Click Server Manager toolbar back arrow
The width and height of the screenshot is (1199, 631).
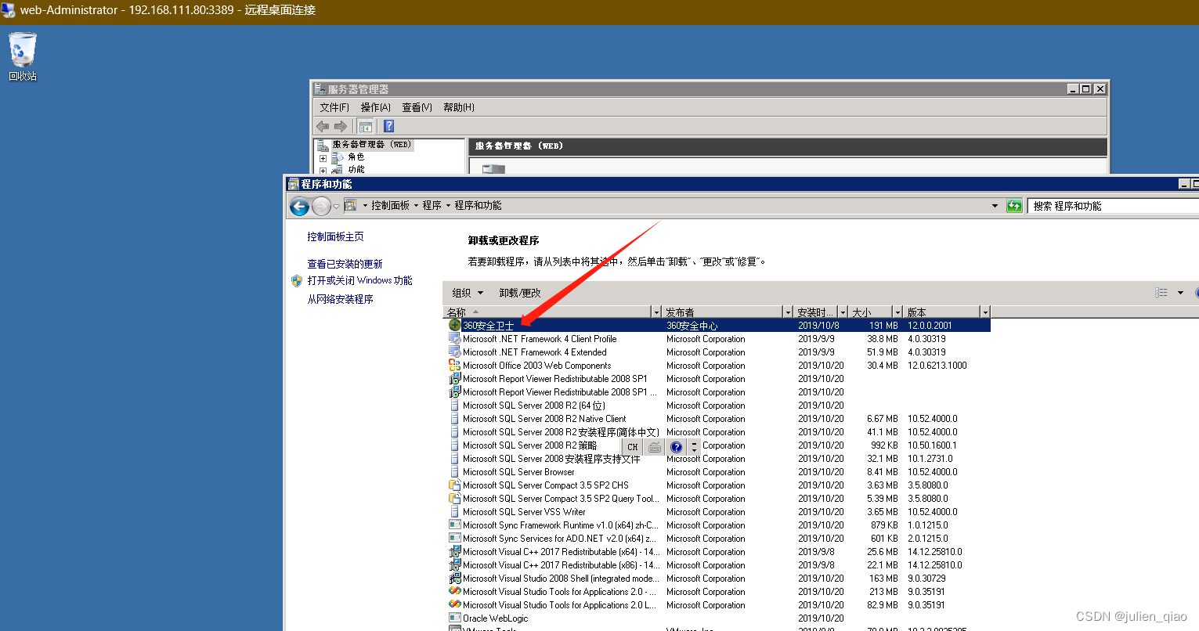click(x=323, y=126)
